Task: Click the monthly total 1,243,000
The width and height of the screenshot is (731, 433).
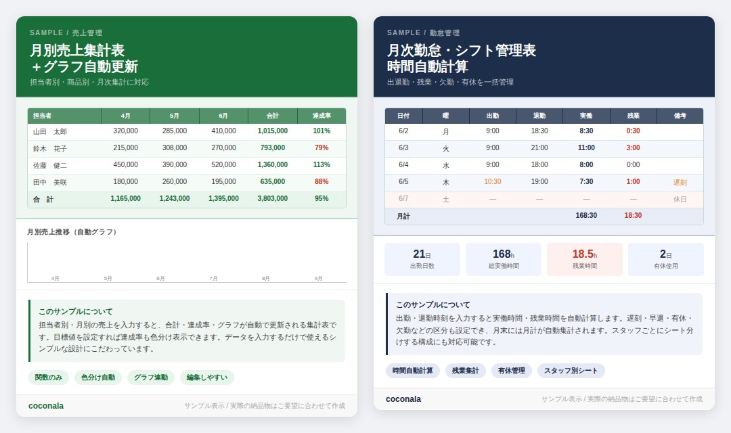Action: (x=175, y=198)
